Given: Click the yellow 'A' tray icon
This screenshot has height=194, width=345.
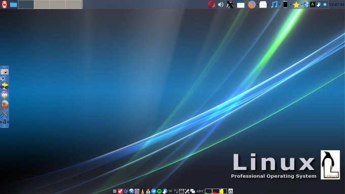Looking at the screenshot, I should (313, 4).
